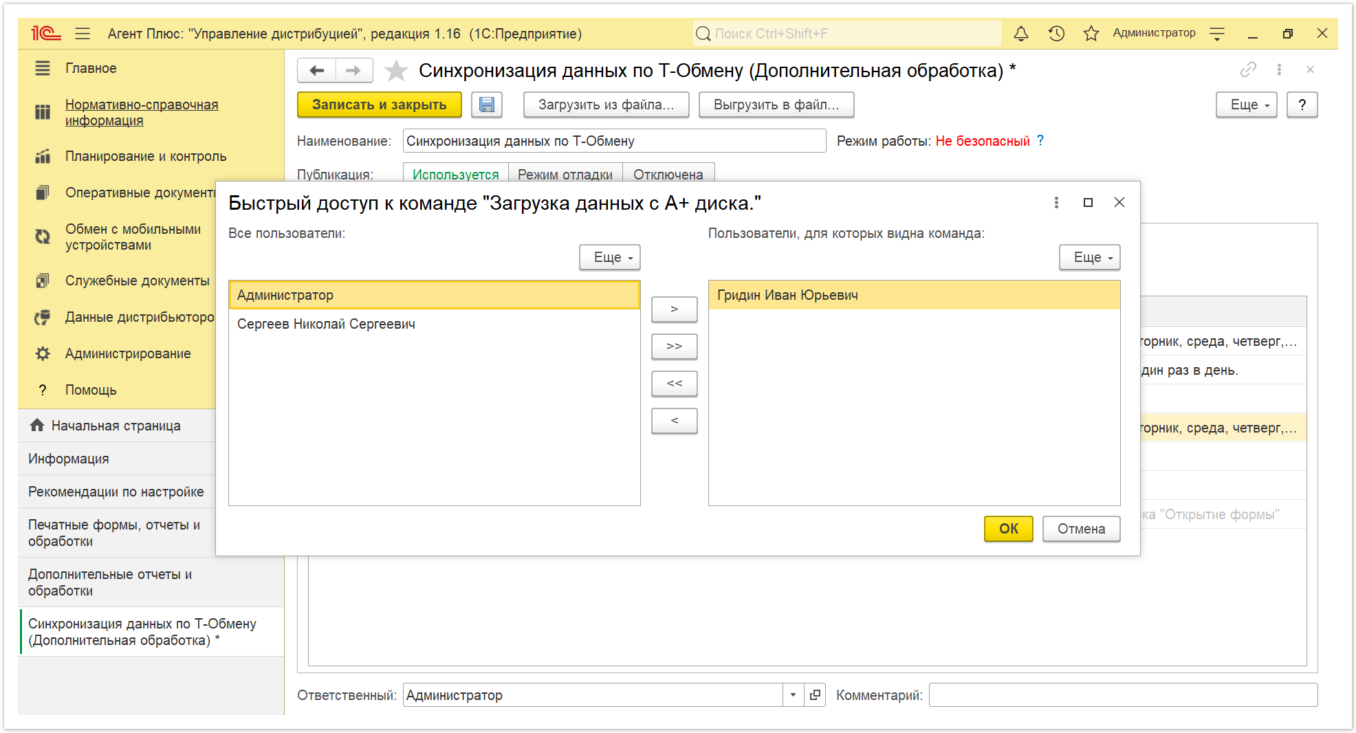Image resolution: width=1356 pixels, height=733 pixels.
Task: Click the home icon of Начальная страница
Action: click(x=37, y=425)
